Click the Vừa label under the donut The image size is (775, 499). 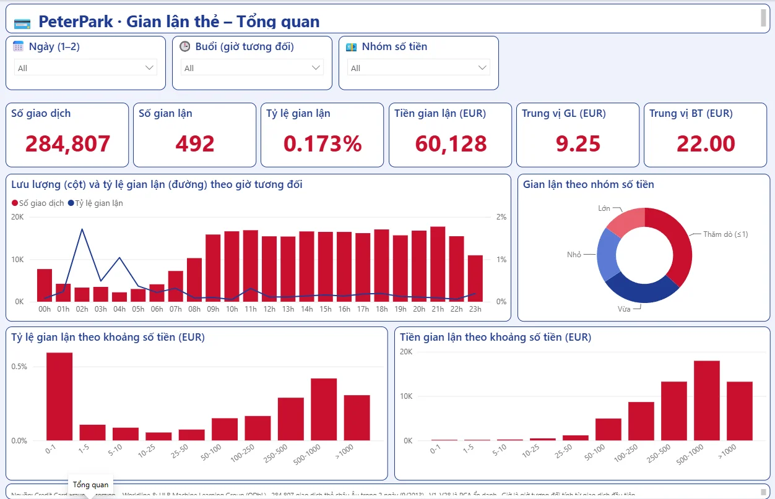tap(624, 309)
